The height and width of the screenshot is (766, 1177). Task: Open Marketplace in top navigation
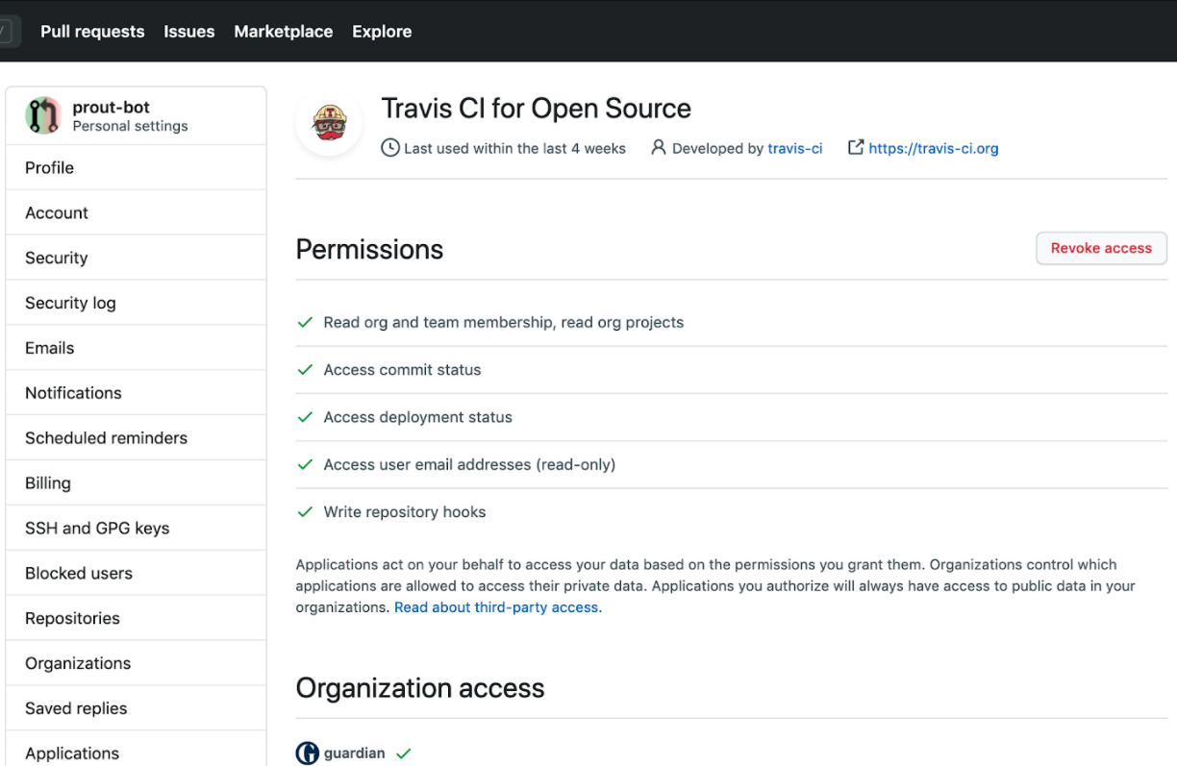point(284,32)
